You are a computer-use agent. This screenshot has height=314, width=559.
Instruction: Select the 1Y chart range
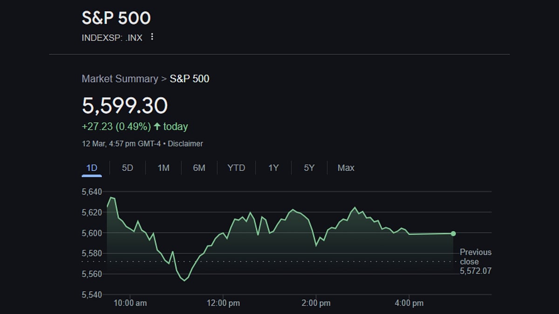[x=273, y=168]
